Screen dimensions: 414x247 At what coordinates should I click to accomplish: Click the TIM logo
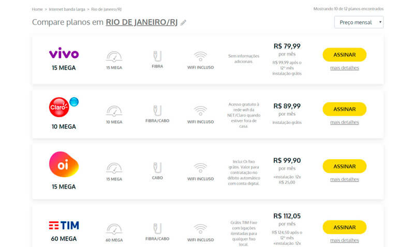point(64,225)
